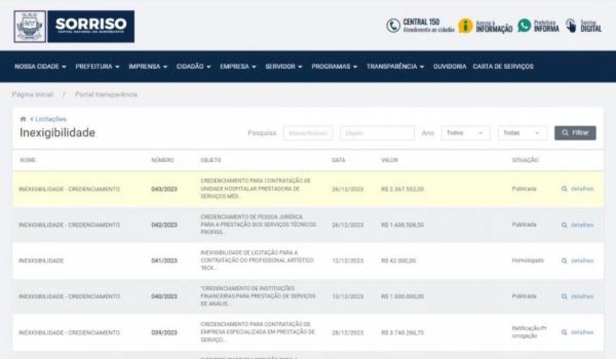Select Ouvidoria in the navigation bar
This screenshot has height=359, width=616.
(x=449, y=67)
